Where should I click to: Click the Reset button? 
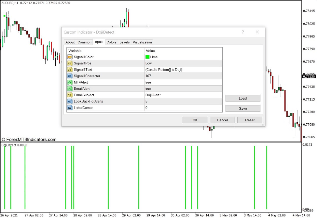click(250, 120)
